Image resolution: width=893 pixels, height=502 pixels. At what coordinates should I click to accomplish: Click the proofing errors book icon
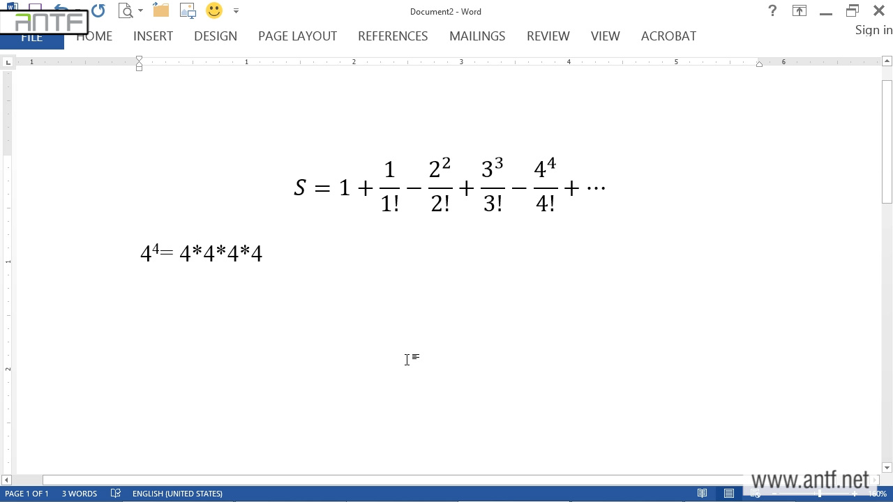click(116, 494)
